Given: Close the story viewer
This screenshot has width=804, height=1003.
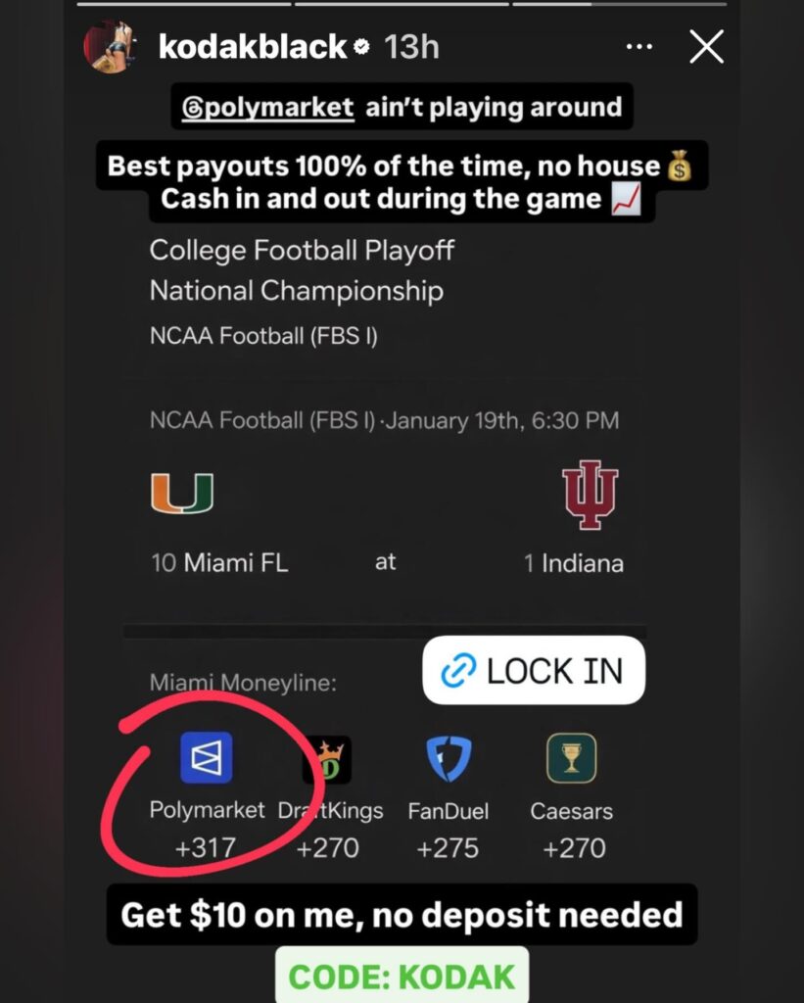Looking at the screenshot, I should pyautogui.click(x=706, y=46).
